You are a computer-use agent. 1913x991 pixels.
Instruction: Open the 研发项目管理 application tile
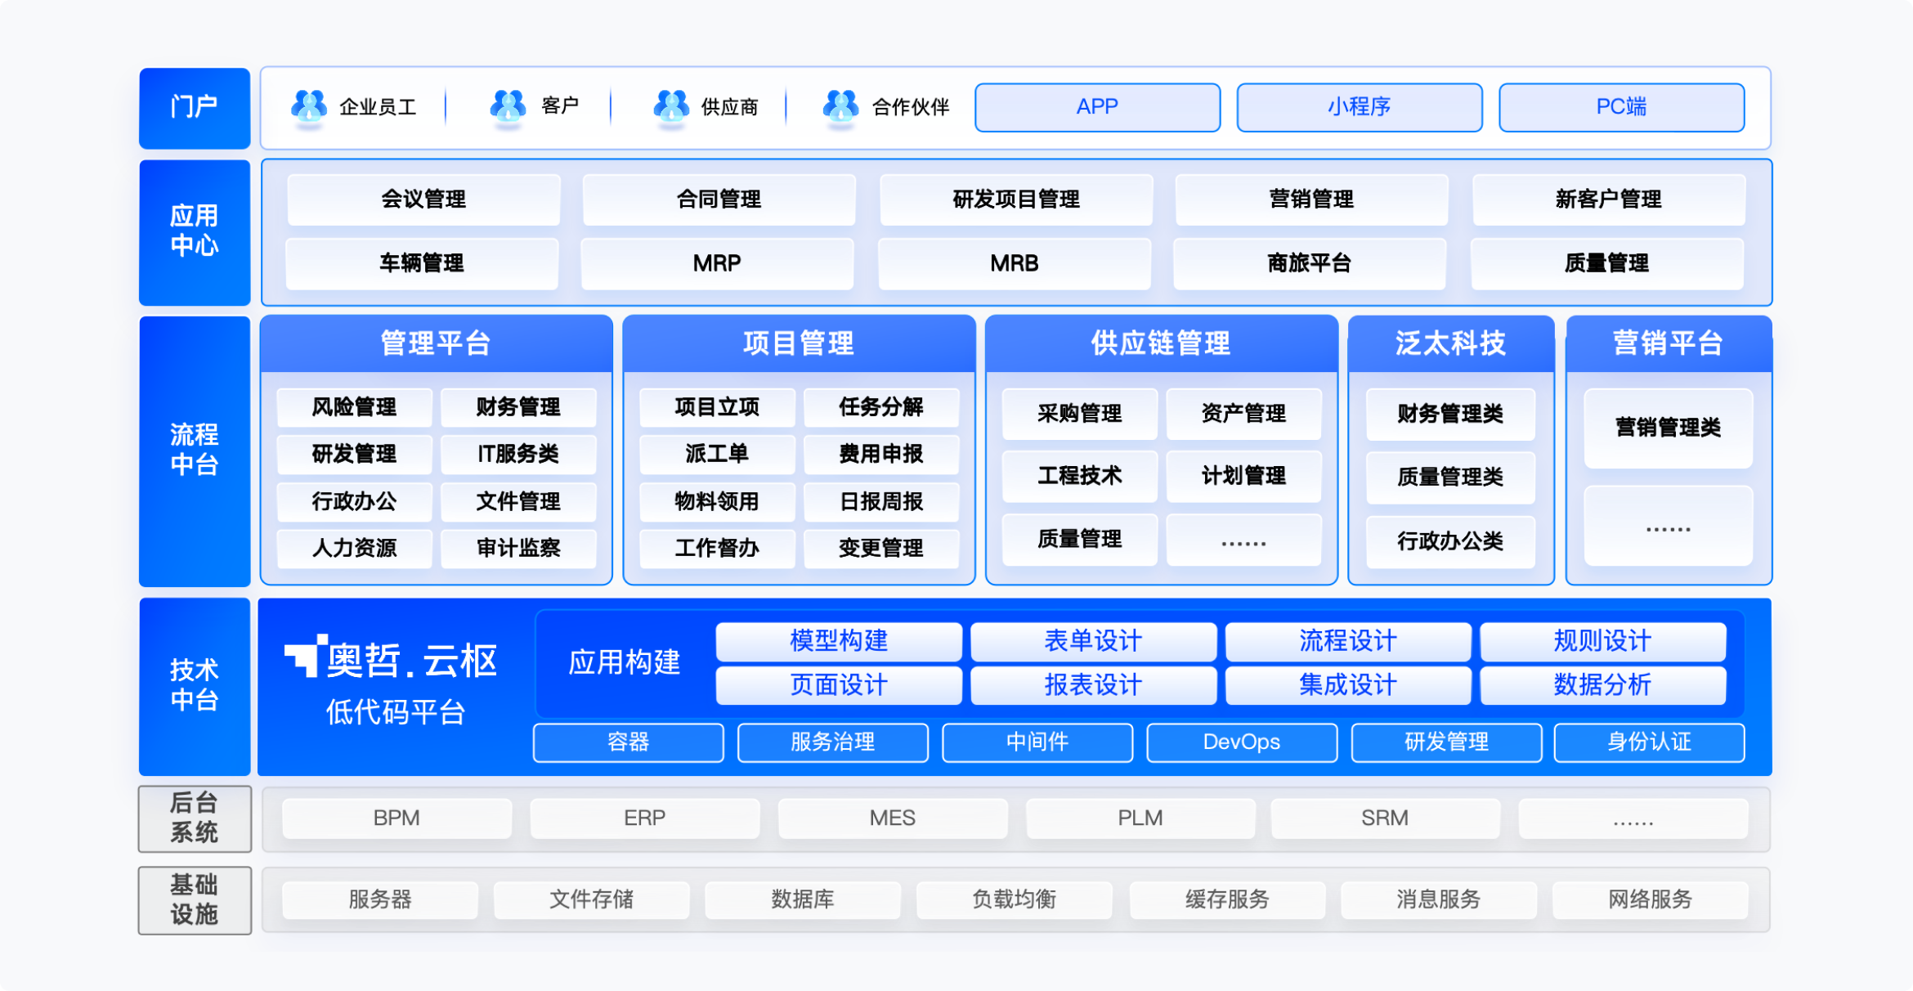[x=1016, y=199]
